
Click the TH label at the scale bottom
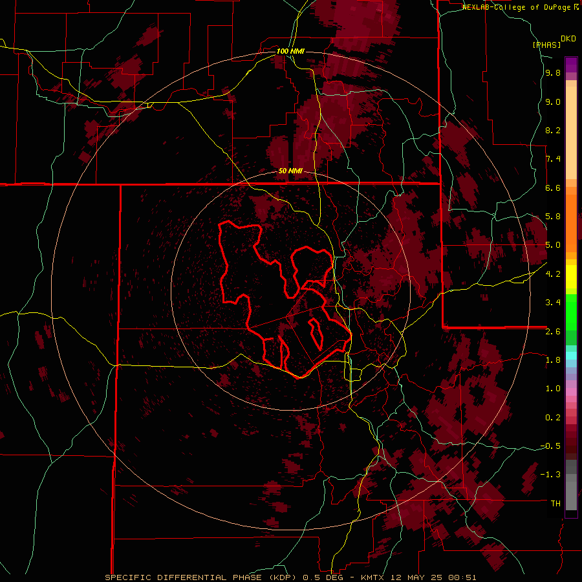pos(555,503)
